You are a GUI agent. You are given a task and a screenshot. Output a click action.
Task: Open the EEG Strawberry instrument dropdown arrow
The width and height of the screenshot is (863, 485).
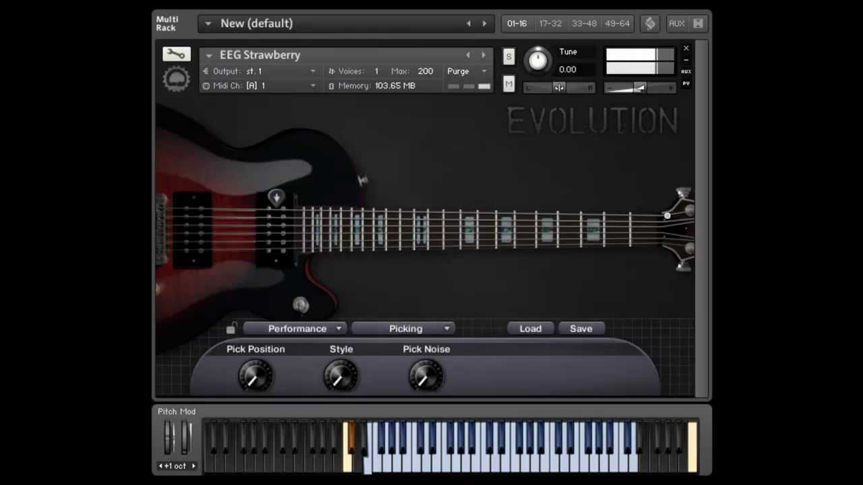coord(209,55)
